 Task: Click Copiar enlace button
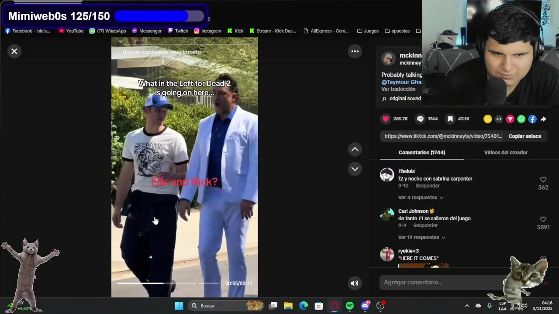click(525, 136)
